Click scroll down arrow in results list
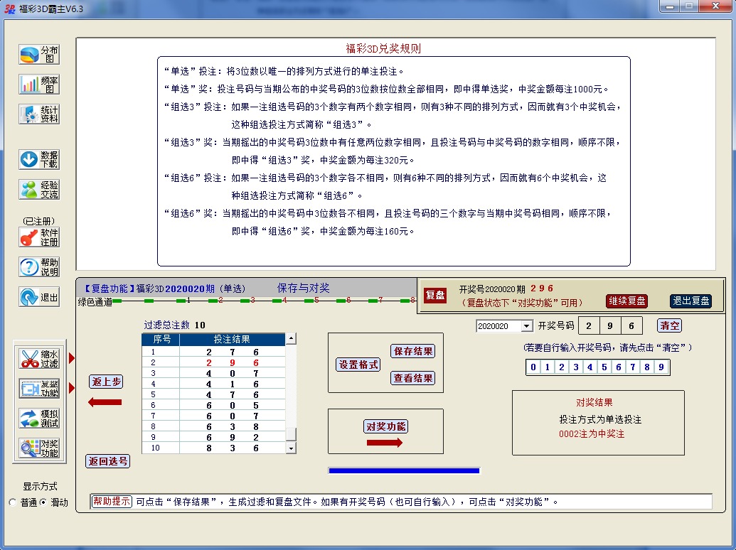736x550 pixels. (290, 448)
